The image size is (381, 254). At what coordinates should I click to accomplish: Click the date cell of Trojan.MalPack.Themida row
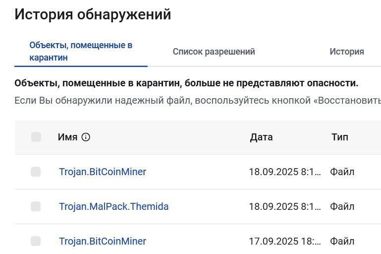pyautogui.click(x=285, y=206)
